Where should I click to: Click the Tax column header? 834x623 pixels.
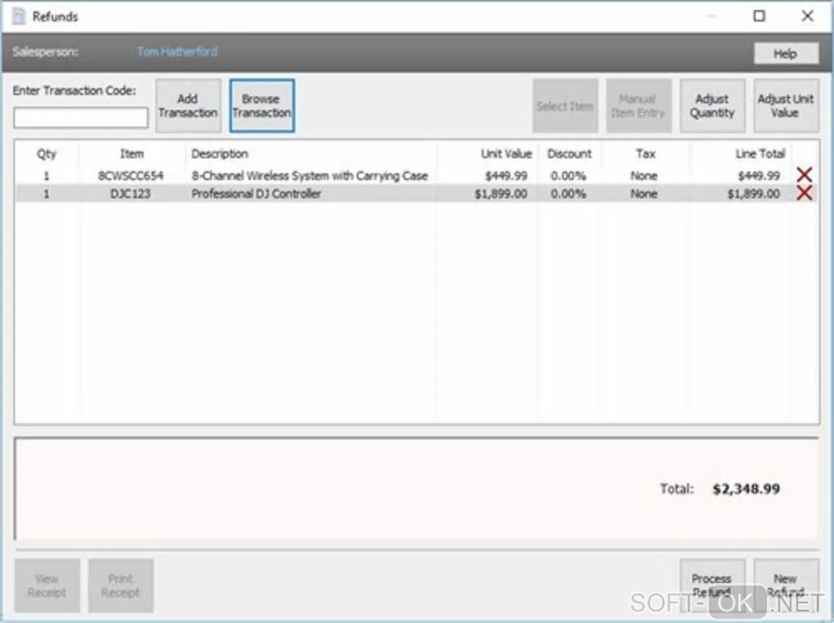tap(646, 154)
